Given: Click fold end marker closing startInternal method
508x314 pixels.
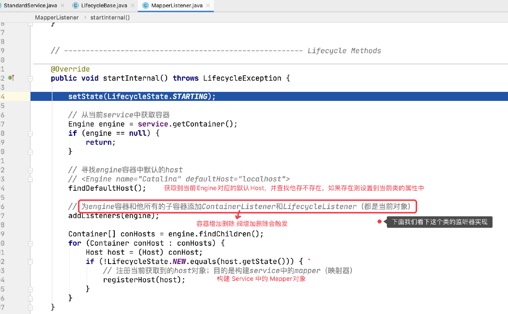Looking at the screenshot, I should (x=30, y=307).
